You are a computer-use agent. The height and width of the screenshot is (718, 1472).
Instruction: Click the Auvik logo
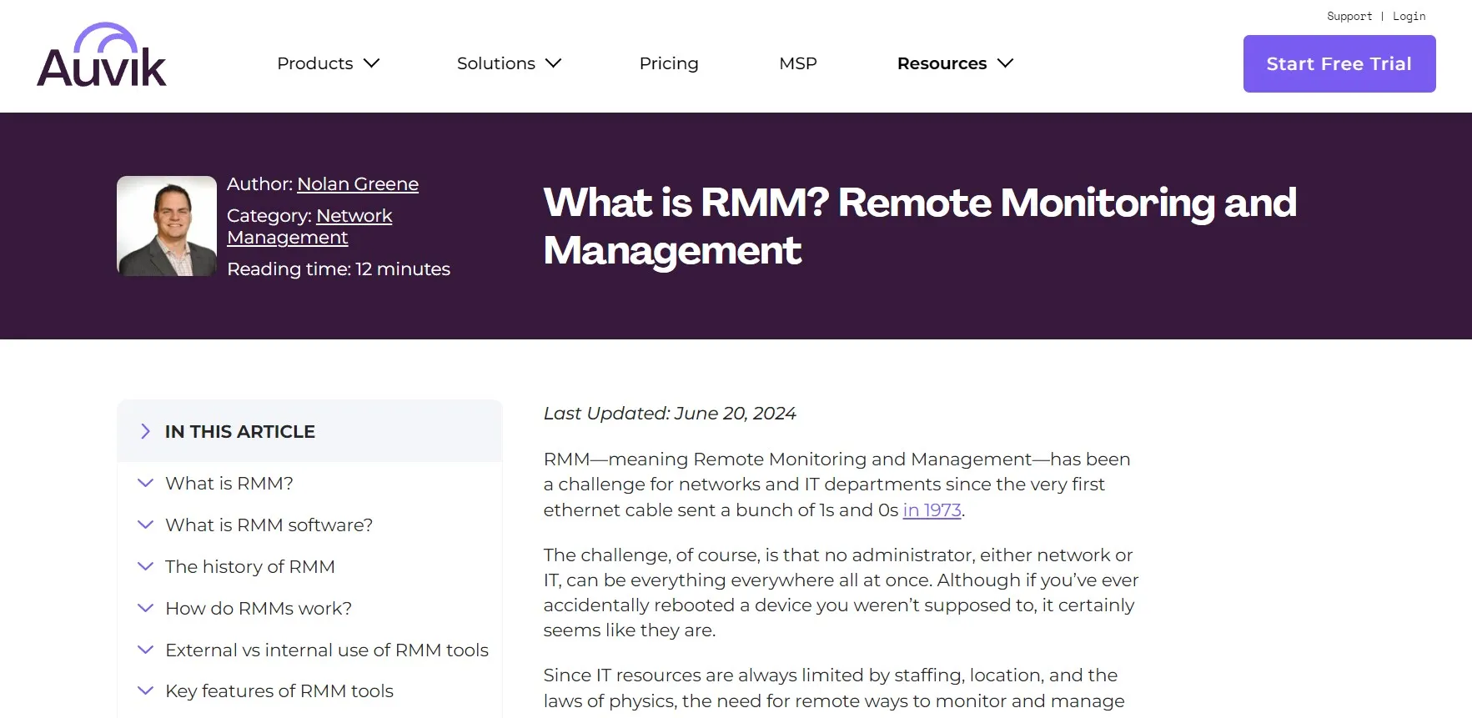[102, 55]
